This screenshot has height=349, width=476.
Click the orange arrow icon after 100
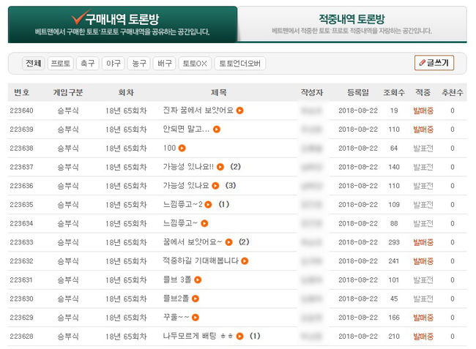[x=182, y=149]
